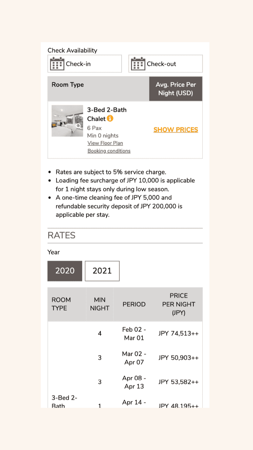Screen dimensions: 253x450
Task: Show prices for the 3-Bed 2-Bath Chalet
Action: tap(176, 130)
